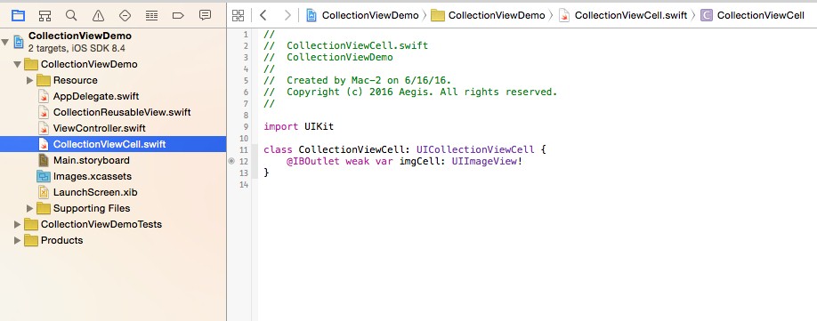Image resolution: width=817 pixels, height=321 pixels.
Task: Click the IBOutlet connection circle at line 12
Action: (232, 161)
